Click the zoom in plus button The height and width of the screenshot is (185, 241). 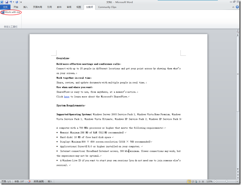click(x=237, y=181)
